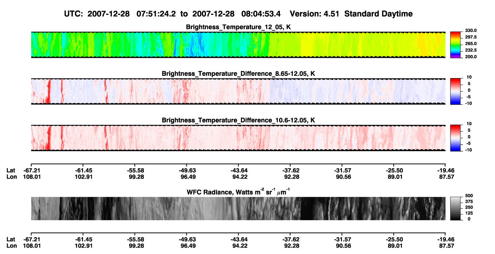Click the red-blue colorbar beside the 8.65-12.05 panel
This screenshot has height=254, width=495.
[x=455, y=91]
